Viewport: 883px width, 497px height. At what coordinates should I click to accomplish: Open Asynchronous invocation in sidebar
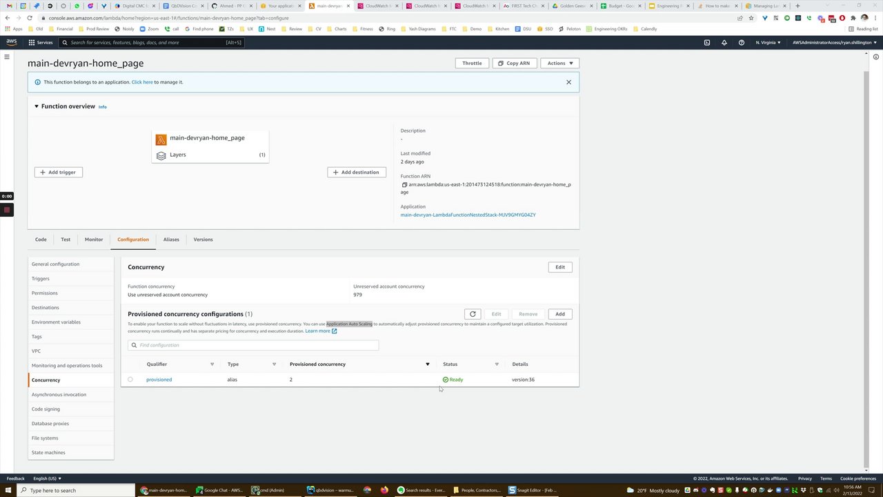point(59,395)
